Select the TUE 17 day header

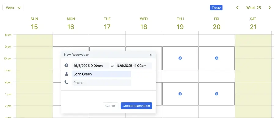click(107, 24)
